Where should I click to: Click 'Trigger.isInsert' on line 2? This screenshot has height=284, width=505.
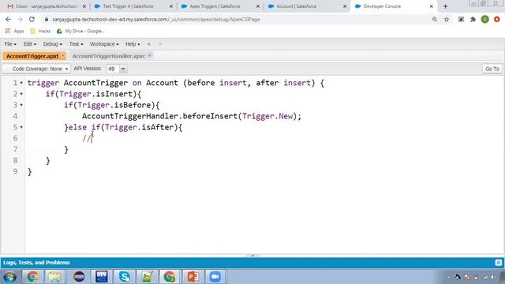[x=96, y=94]
